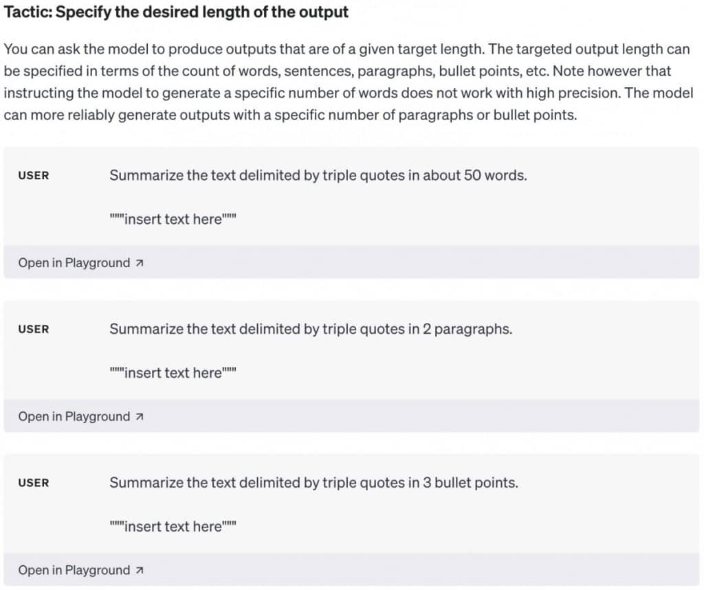Click the arrow icon beside the second Playground link
This screenshot has height=590, width=704.
pyautogui.click(x=140, y=417)
